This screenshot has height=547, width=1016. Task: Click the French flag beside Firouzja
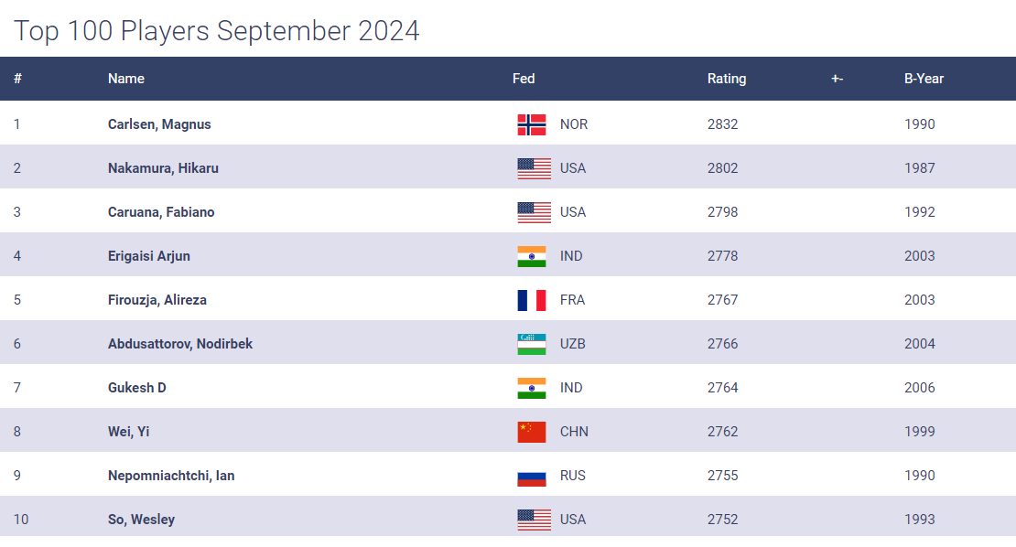pos(532,300)
